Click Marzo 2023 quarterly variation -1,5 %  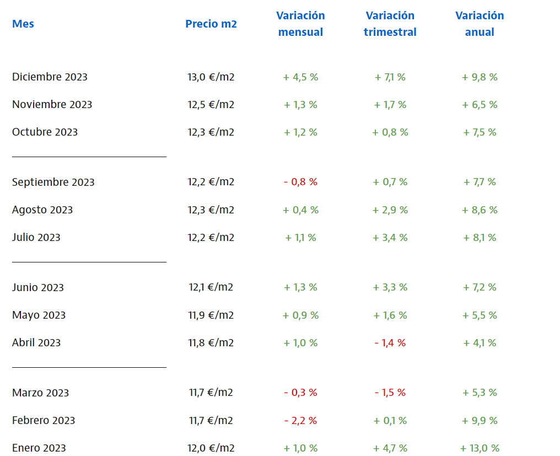tap(390, 393)
